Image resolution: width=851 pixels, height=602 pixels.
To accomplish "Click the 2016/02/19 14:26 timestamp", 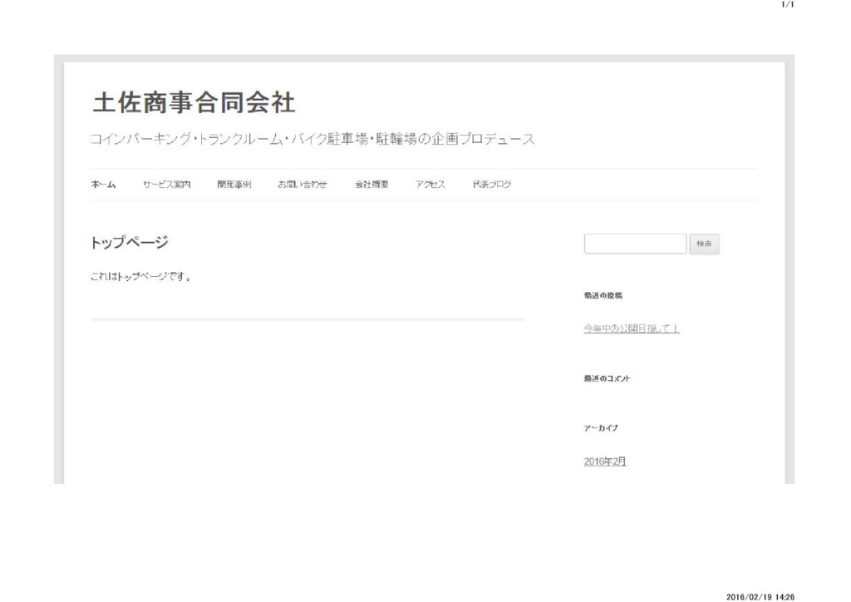I will coord(760,597).
